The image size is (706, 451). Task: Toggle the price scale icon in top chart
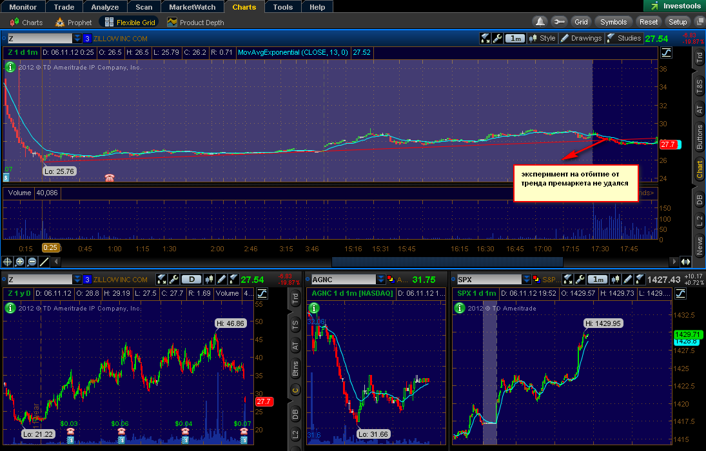(667, 53)
